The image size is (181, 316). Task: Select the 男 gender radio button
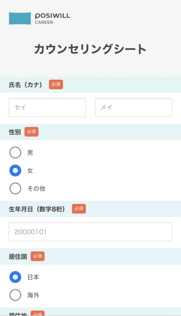tap(15, 152)
